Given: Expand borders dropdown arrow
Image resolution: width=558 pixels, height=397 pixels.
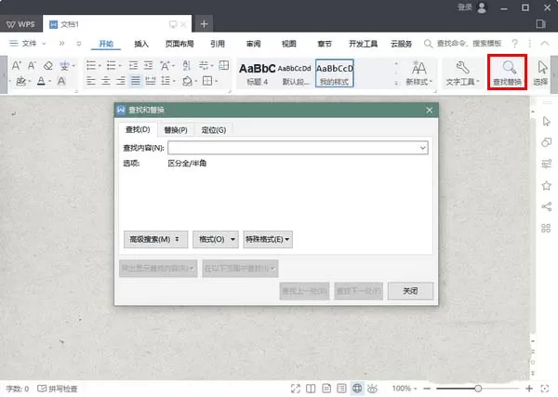Looking at the screenshot, I should (216, 82).
